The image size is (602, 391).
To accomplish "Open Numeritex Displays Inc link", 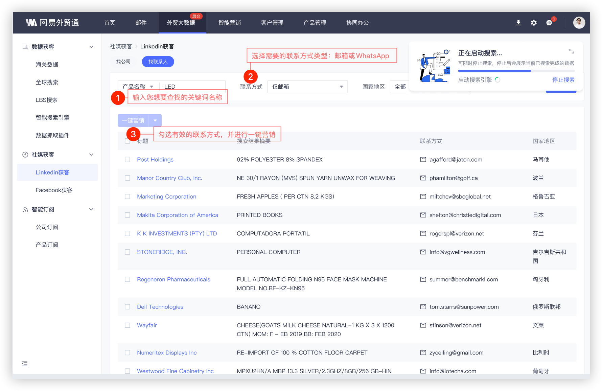I will (167, 352).
